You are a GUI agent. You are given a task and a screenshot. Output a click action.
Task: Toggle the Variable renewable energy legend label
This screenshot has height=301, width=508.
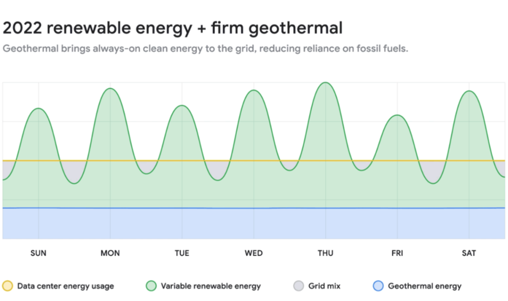[211, 286]
